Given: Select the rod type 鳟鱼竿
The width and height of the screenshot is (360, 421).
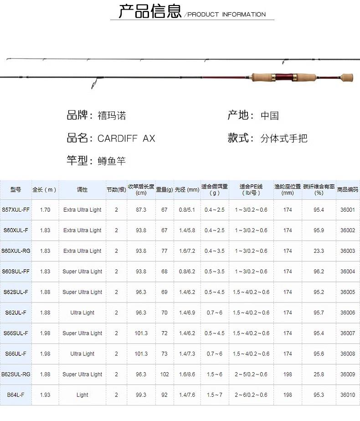Looking at the screenshot, I should pyautogui.click(x=112, y=161).
